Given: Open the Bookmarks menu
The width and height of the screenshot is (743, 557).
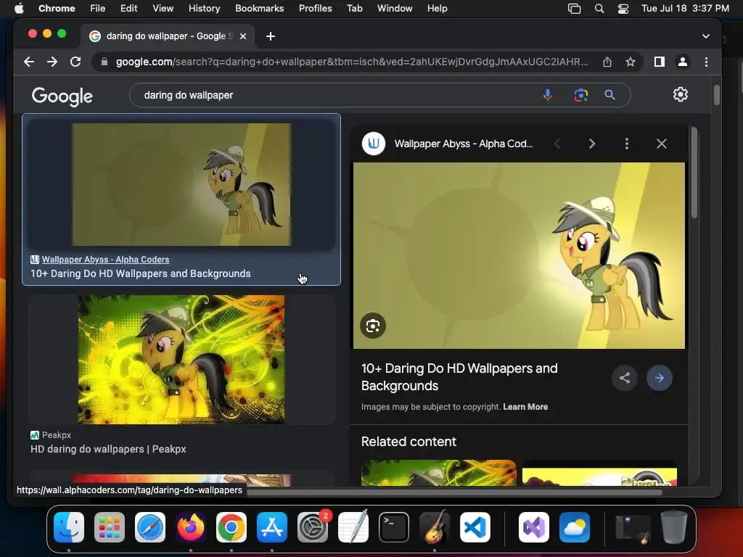Looking at the screenshot, I should pyautogui.click(x=259, y=9).
